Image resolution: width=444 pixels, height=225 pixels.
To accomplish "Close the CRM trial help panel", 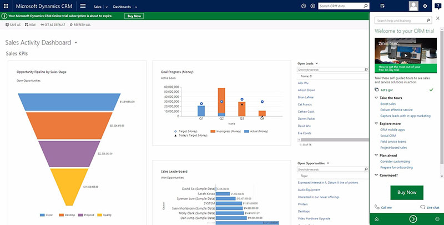I will point(438,18).
